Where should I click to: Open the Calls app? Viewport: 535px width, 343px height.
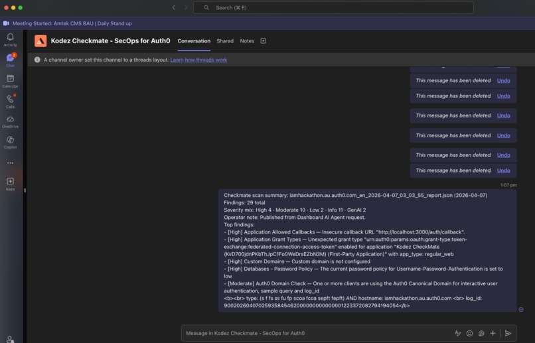(x=10, y=102)
